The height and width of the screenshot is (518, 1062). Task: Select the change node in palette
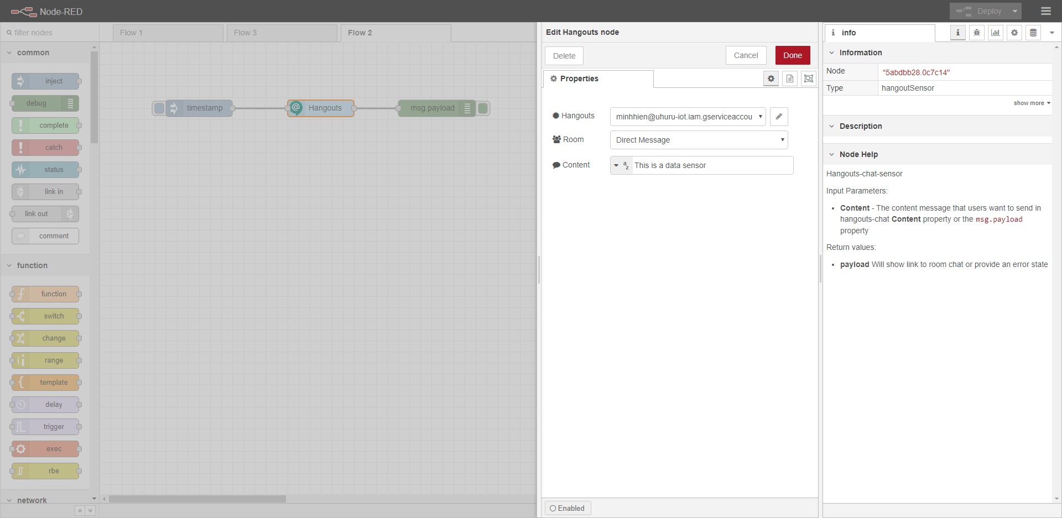pyautogui.click(x=45, y=338)
